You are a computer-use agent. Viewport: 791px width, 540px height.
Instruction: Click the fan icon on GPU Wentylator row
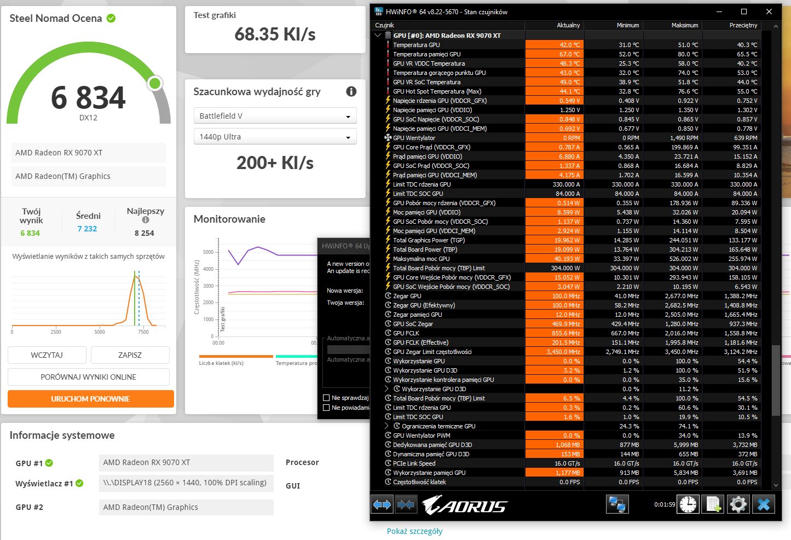pos(388,138)
